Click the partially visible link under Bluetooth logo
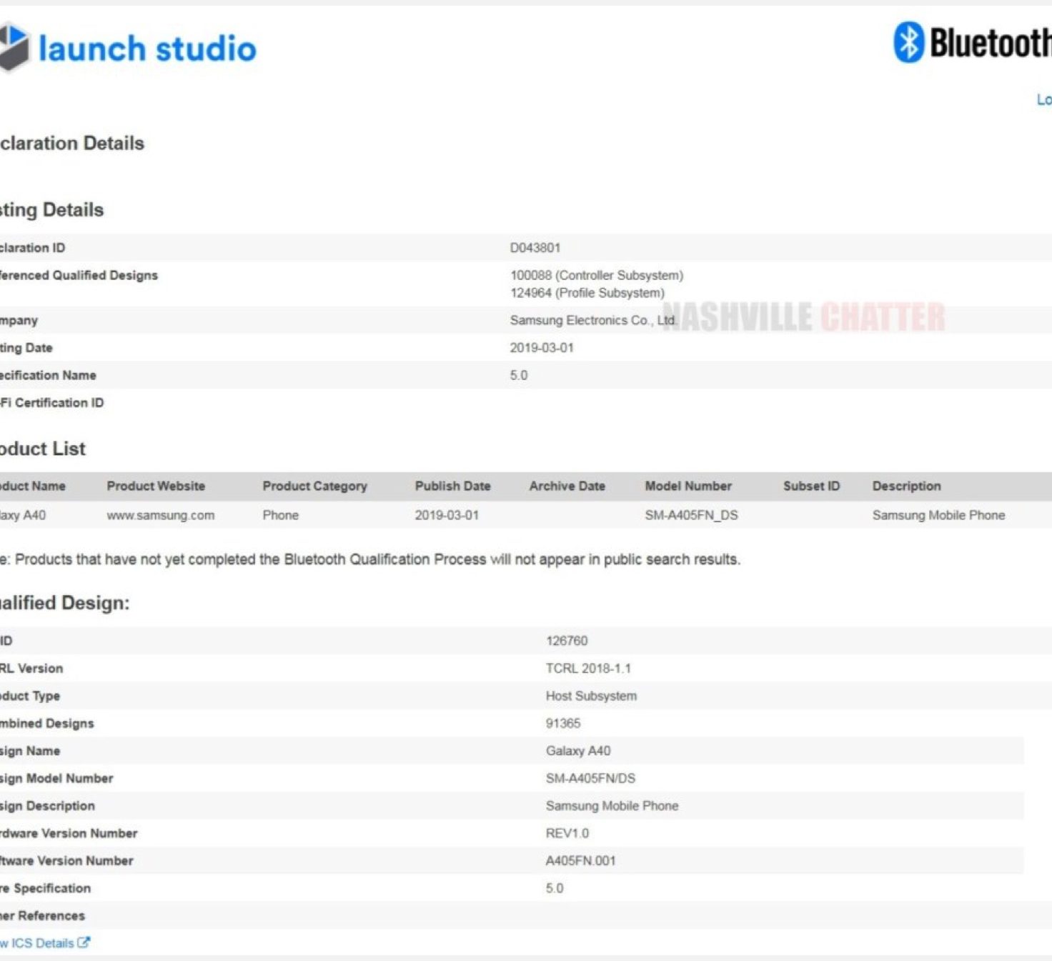This screenshot has width=1052, height=961. point(1043,100)
